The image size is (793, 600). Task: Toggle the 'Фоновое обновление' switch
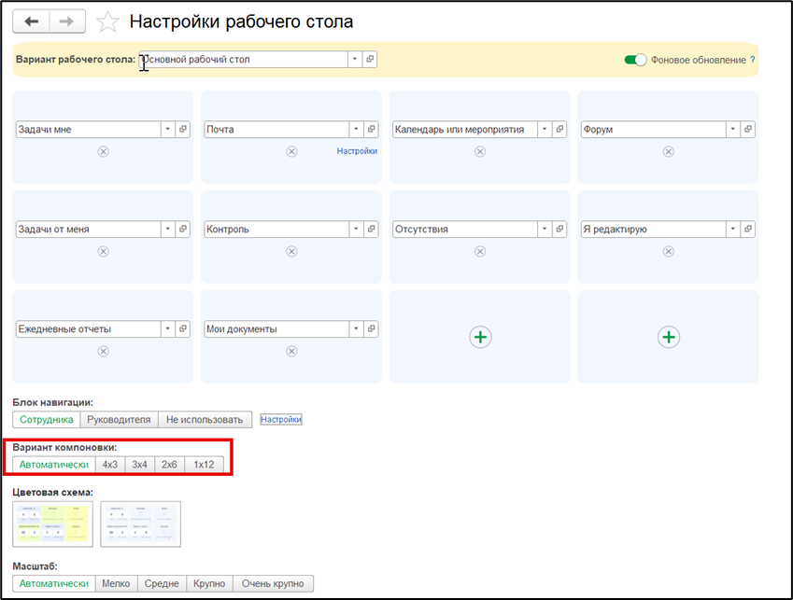click(x=635, y=60)
